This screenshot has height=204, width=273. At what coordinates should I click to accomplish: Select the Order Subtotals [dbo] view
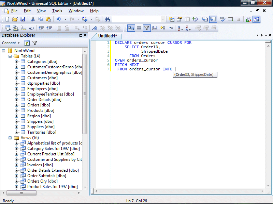click(x=47, y=176)
